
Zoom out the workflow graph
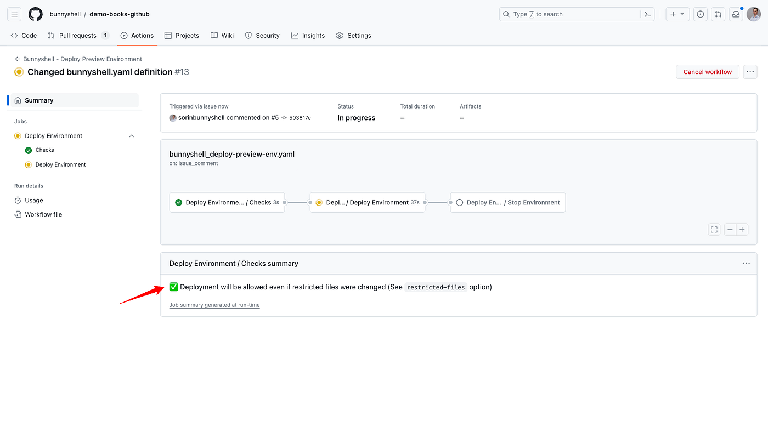pyautogui.click(x=730, y=230)
